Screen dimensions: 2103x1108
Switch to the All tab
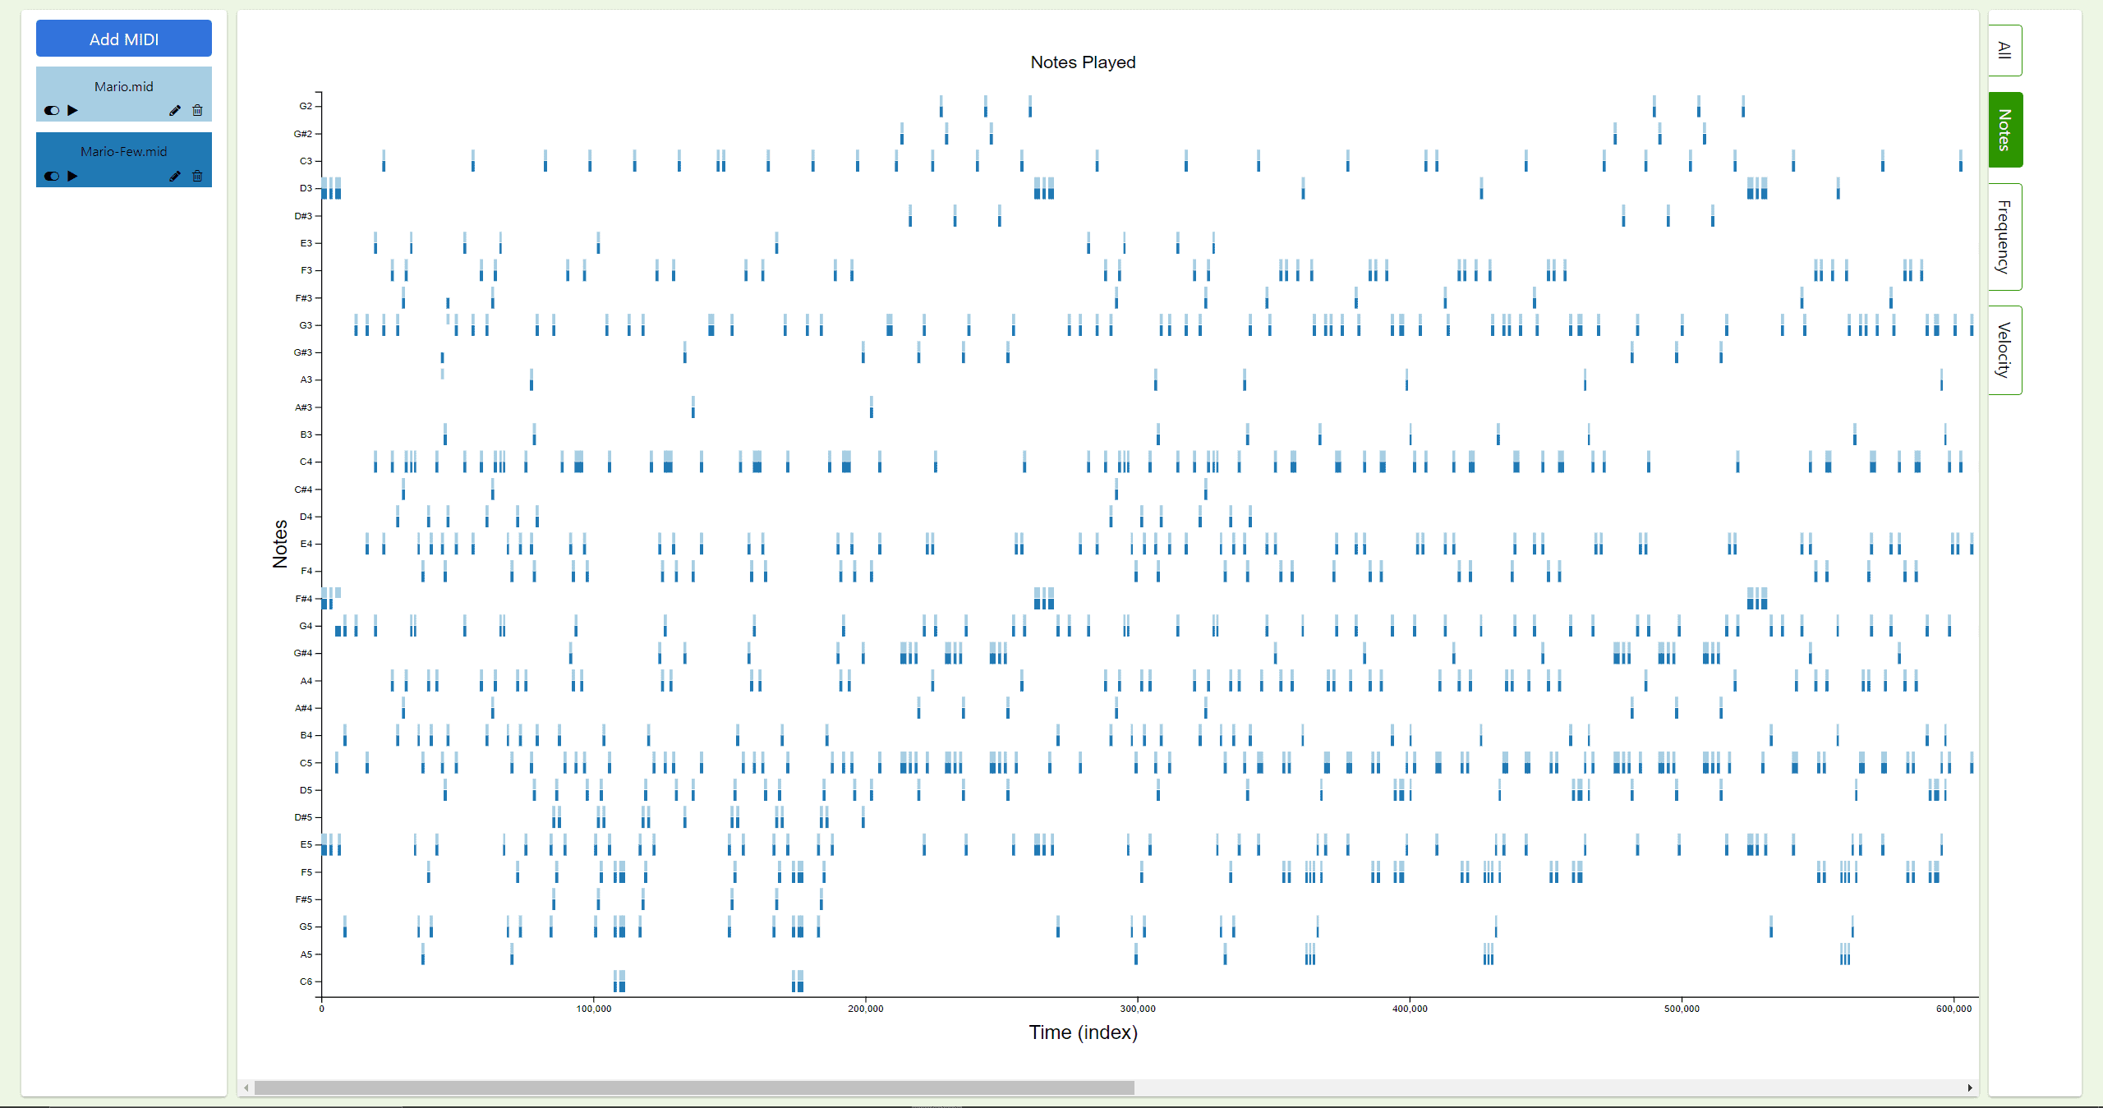2004,49
